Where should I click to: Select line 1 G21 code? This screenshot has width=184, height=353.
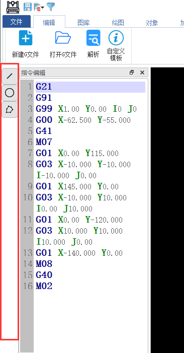[44, 87]
